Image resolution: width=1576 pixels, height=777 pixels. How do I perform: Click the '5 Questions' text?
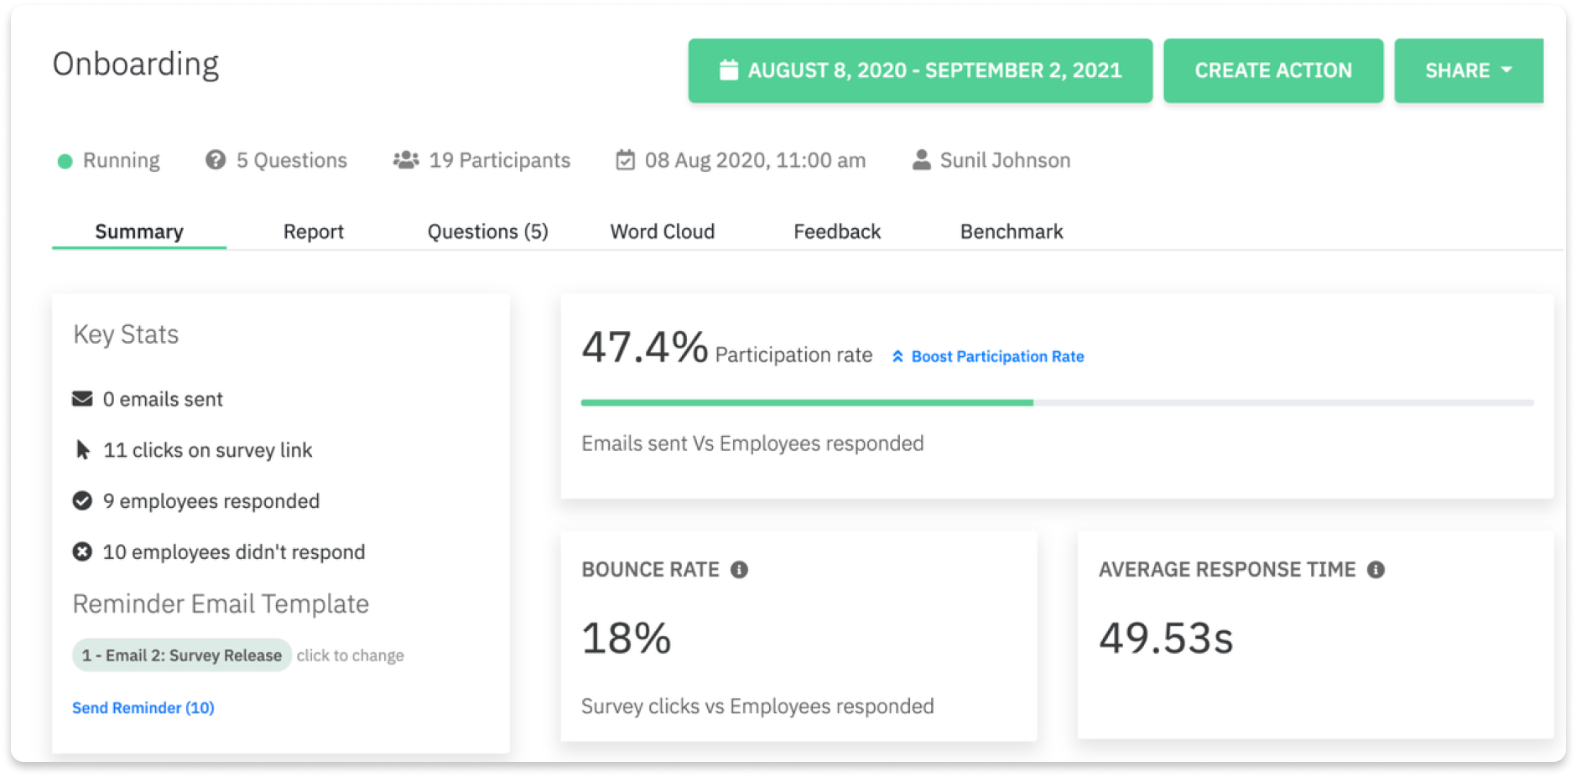click(292, 160)
